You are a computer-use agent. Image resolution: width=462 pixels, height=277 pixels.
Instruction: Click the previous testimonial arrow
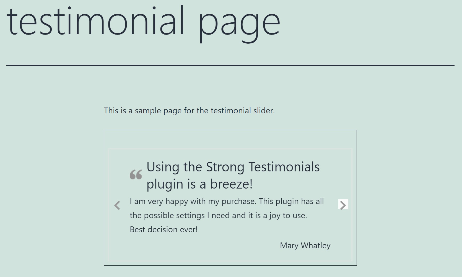[x=117, y=205]
